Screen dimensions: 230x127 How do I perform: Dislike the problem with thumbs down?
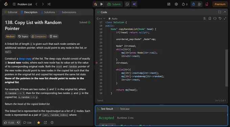point(19,123)
